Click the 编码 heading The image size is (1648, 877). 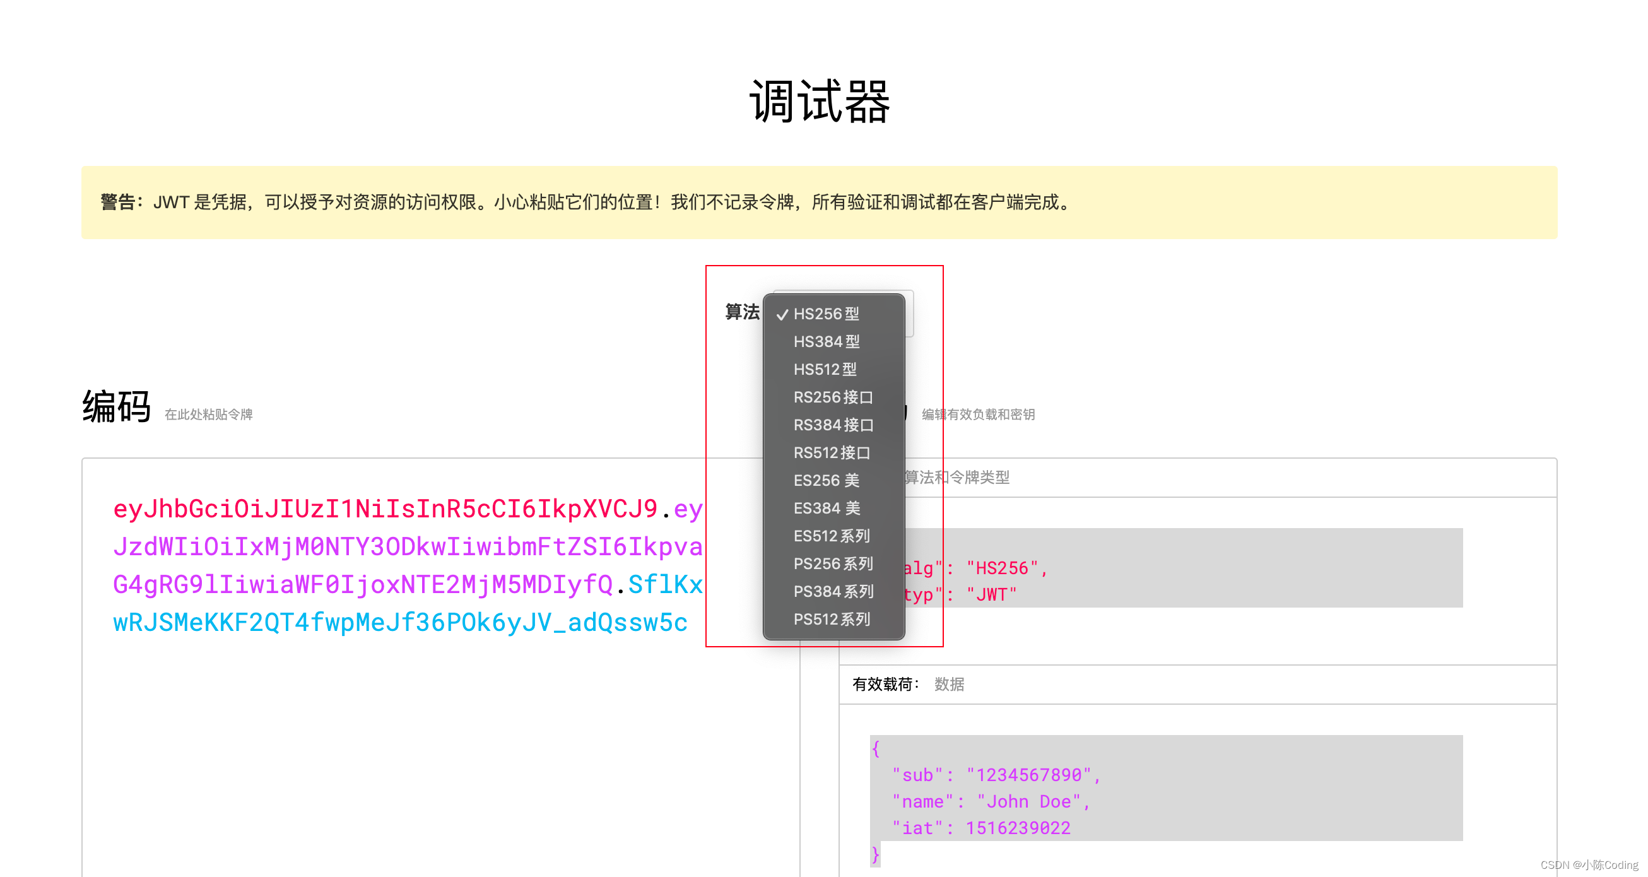click(x=117, y=407)
